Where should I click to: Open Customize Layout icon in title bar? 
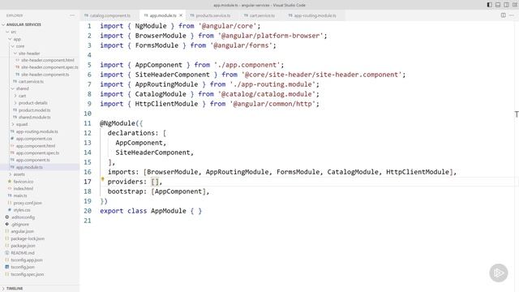click(x=515, y=5)
